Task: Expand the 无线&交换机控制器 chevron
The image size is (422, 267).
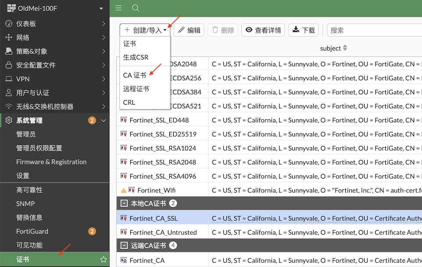Action: pyautogui.click(x=104, y=107)
